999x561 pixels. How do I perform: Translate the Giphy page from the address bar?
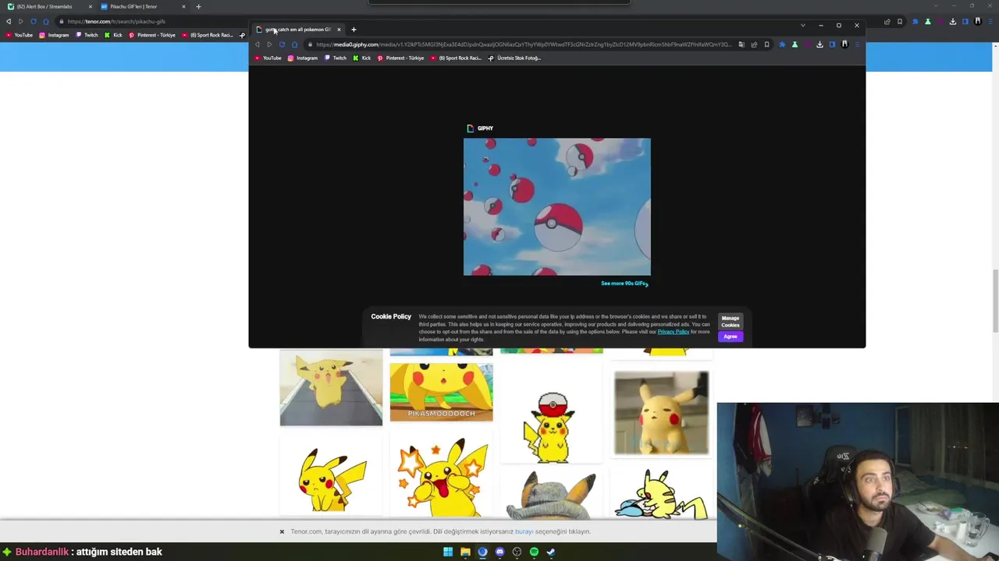click(741, 44)
